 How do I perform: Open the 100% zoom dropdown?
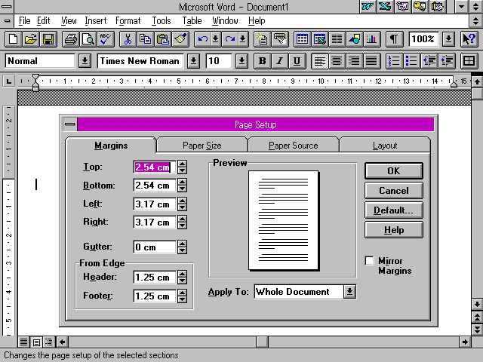448,39
